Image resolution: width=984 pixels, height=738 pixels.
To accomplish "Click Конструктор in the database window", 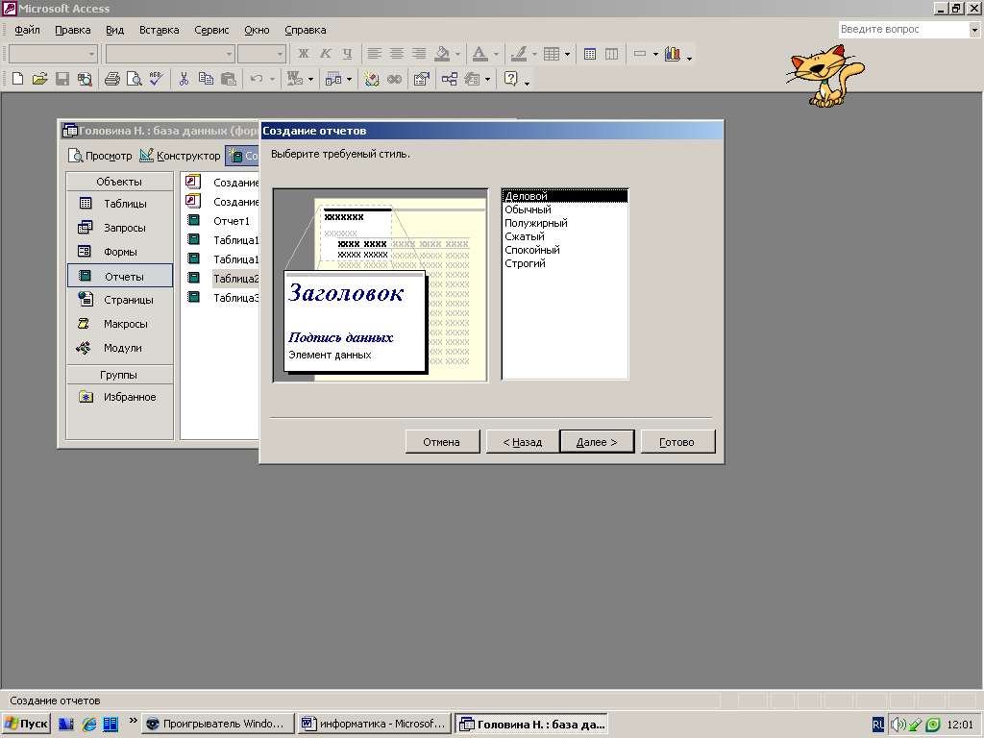I will click(180, 156).
